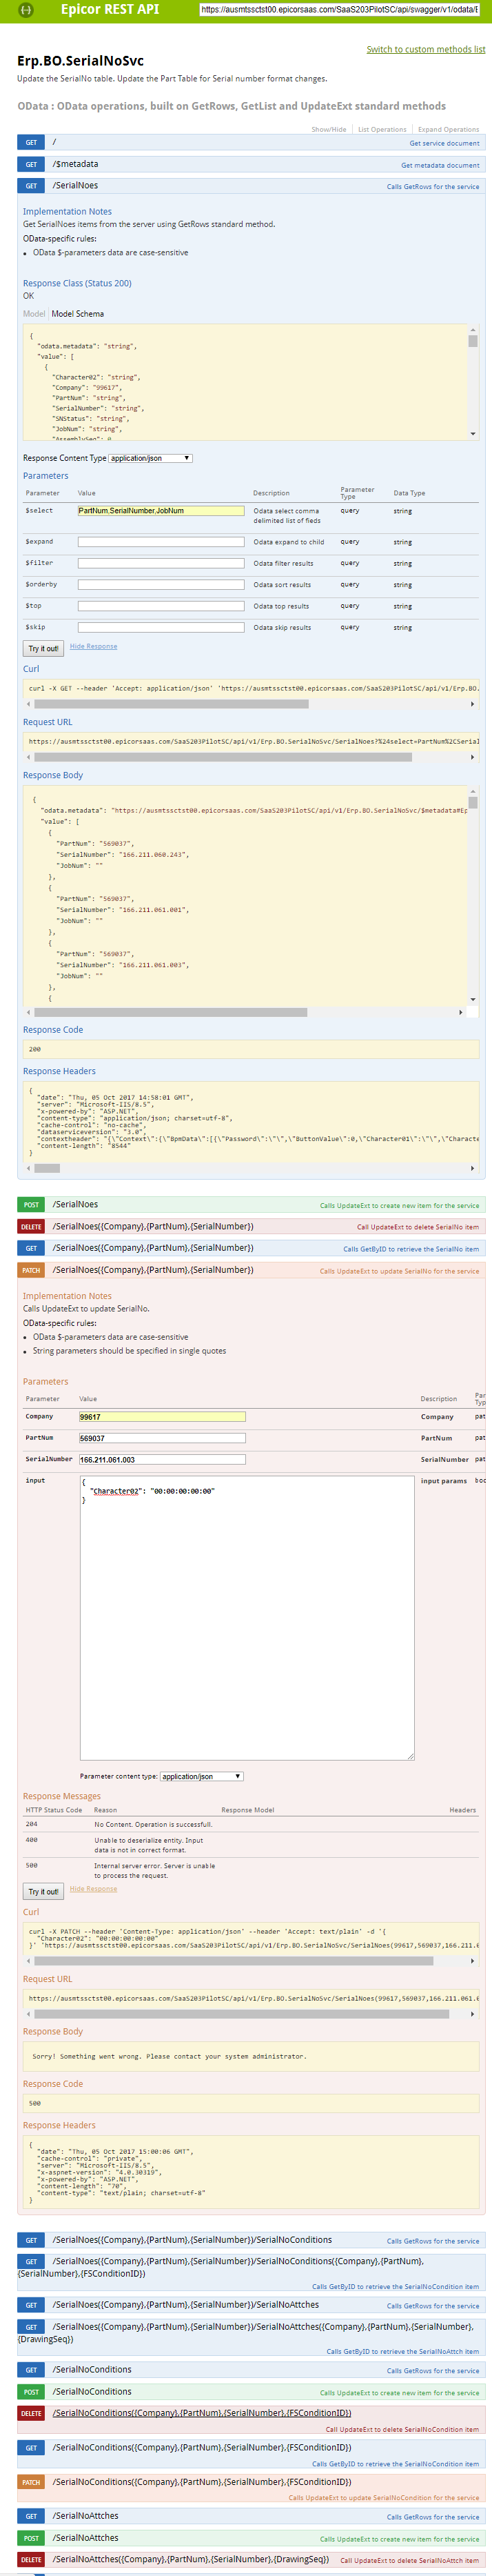Click right arrow of GET Response Headers scrollbar
This screenshot has width=492, height=2576.
pyautogui.click(x=473, y=1168)
